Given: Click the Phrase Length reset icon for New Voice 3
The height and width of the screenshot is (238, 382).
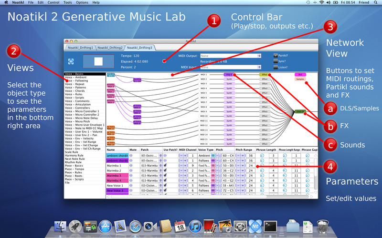Looking at the screenshot, I should 262,190.
